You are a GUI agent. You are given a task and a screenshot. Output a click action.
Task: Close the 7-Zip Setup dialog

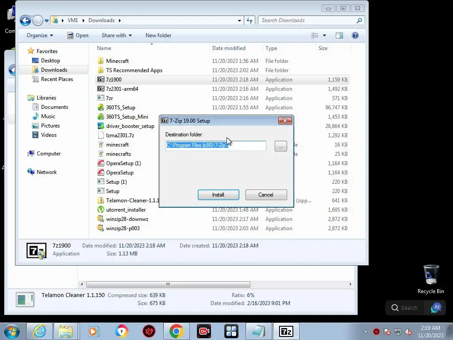click(x=285, y=120)
